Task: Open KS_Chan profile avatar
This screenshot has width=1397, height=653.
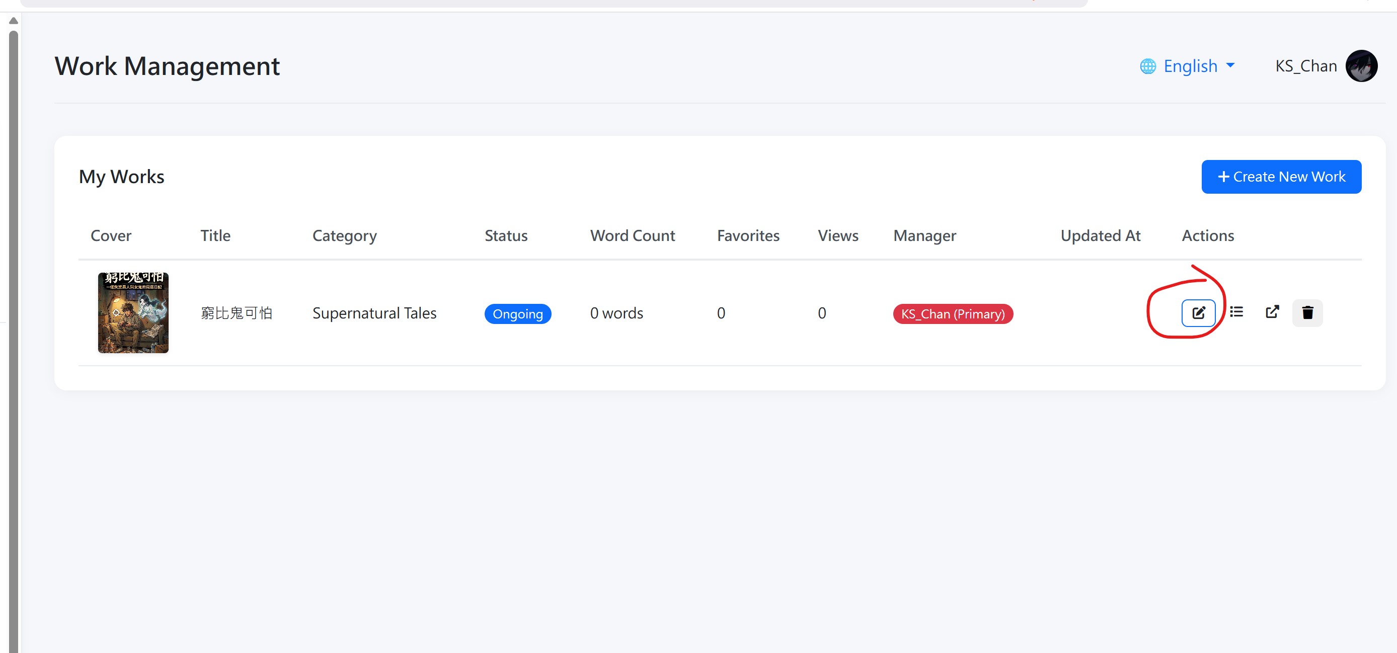Action: click(x=1361, y=65)
